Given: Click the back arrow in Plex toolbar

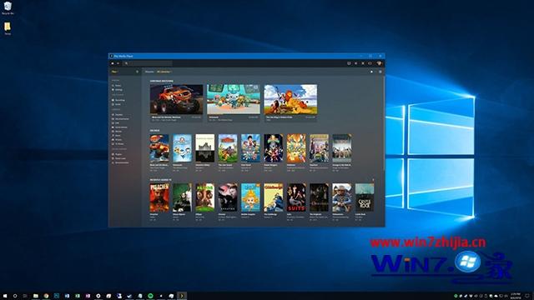Looking at the screenshot, I should [113, 63].
